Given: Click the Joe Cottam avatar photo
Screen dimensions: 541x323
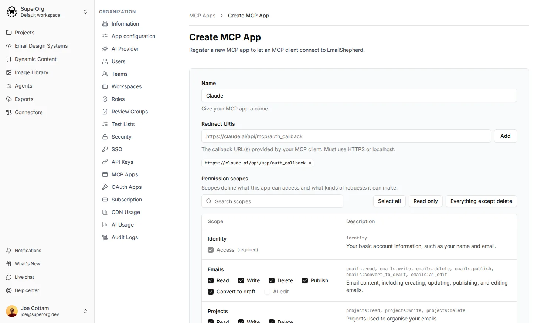Looking at the screenshot, I should [12, 311].
